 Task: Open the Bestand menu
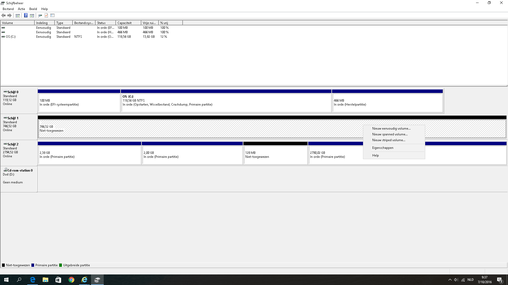click(8, 9)
